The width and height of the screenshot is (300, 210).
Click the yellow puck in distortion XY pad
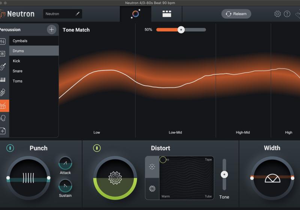(163, 160)
